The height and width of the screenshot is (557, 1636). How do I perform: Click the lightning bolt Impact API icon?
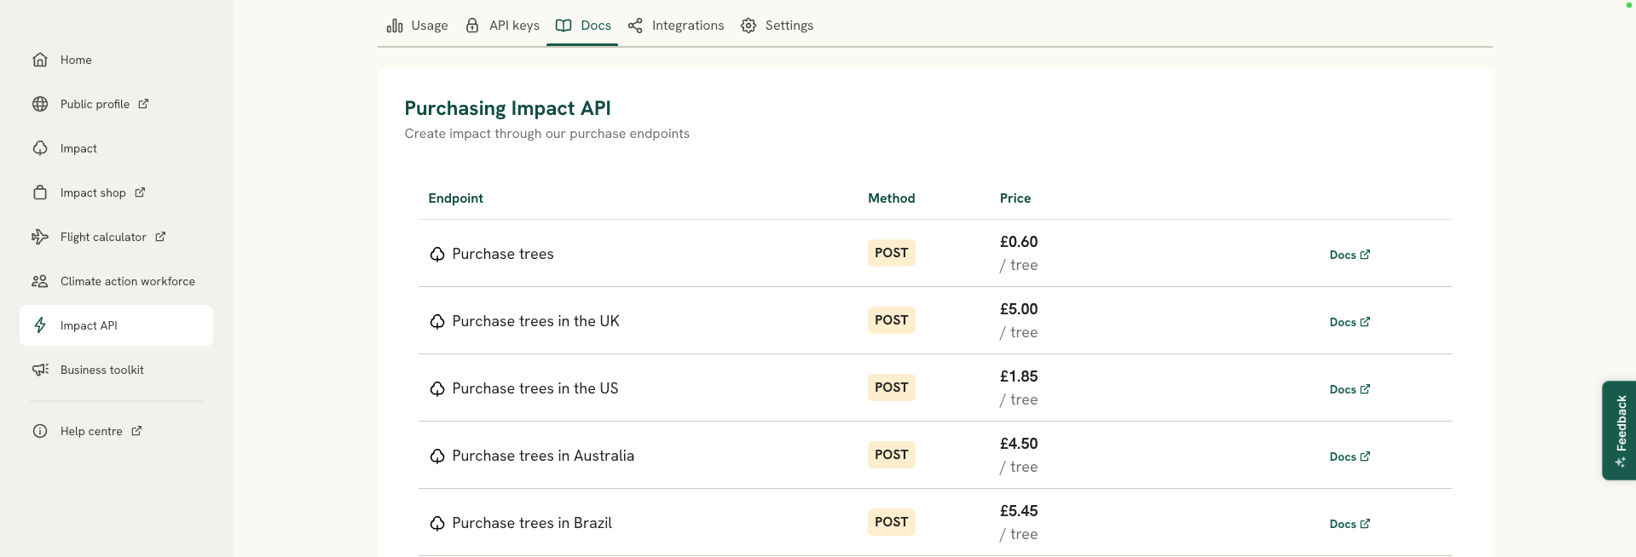[40, 325]
